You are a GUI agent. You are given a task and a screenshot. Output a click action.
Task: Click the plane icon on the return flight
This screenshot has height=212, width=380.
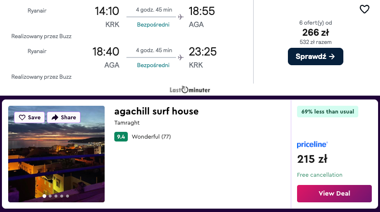point(181,57)
